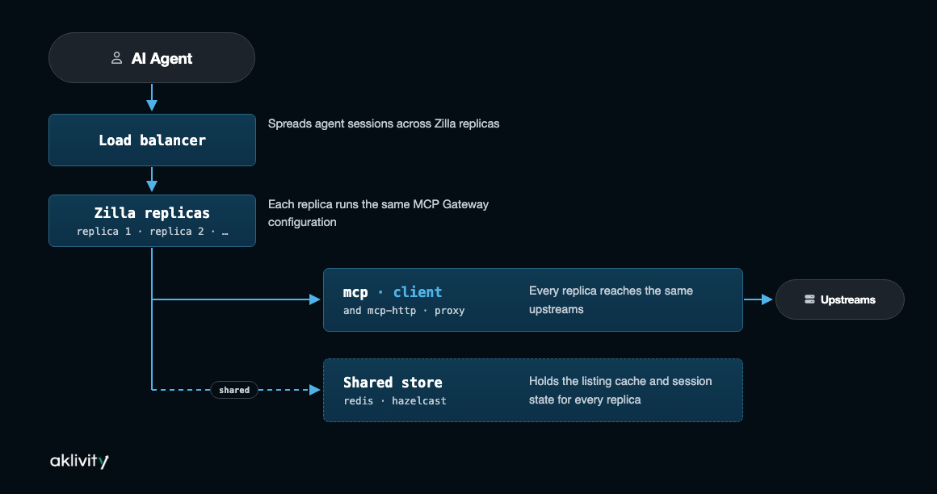Select the Load balancer box
Screen dimensions: 937x494
point(153,140)
